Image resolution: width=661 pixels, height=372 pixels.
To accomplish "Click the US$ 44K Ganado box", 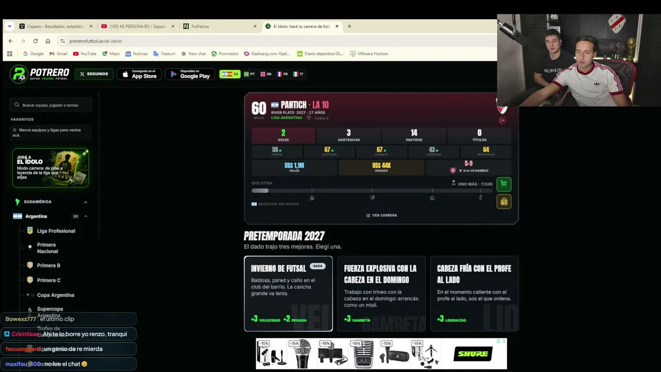I will click(x=381, y=167).
